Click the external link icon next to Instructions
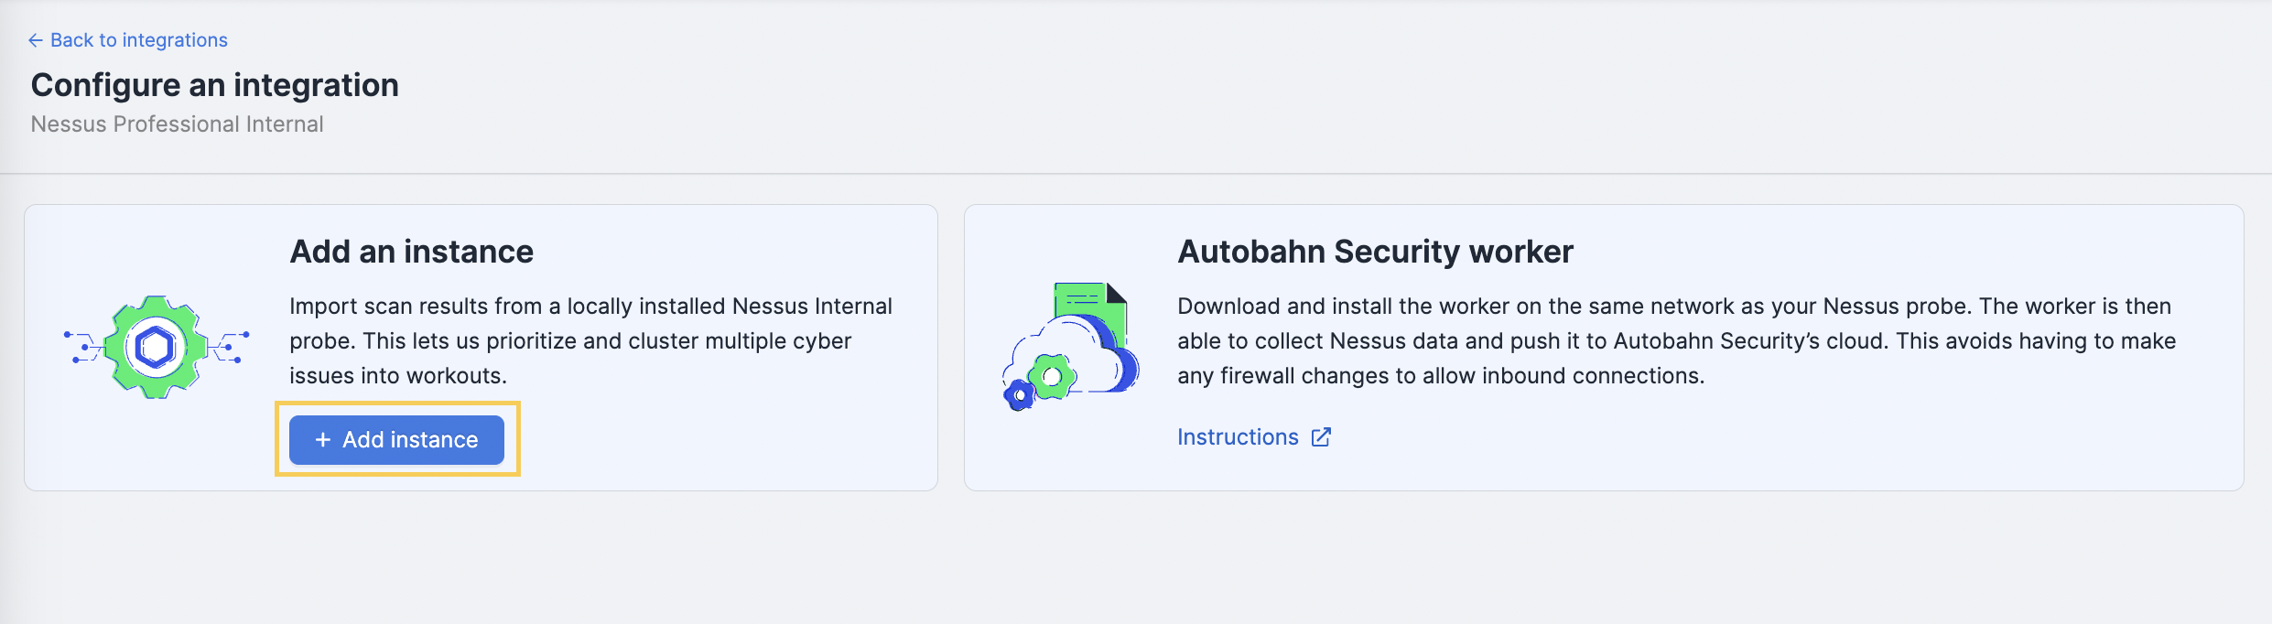The height and width of the screenshot is (624, 2272). 1321,437
